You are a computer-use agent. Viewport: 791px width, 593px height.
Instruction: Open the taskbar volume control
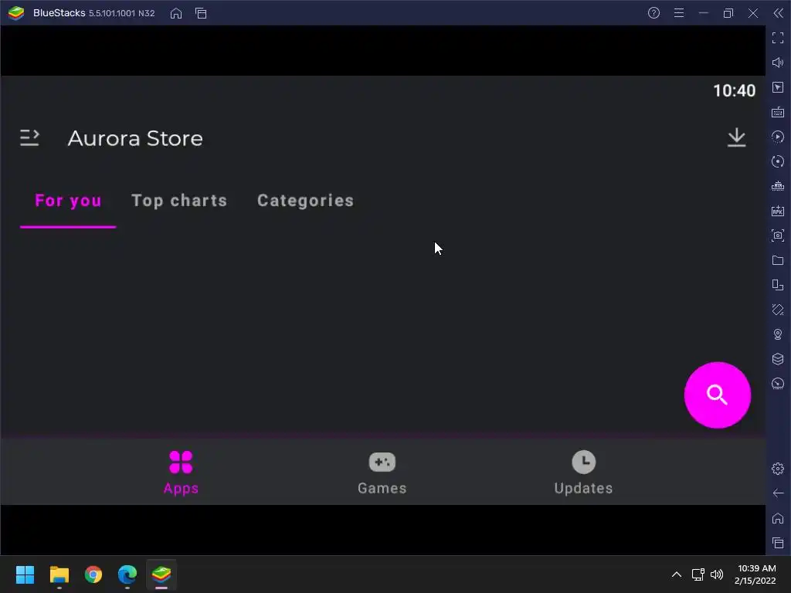716,574
